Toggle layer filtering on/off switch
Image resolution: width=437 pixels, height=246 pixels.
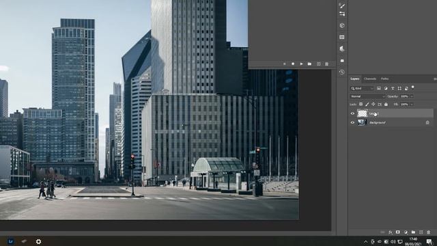pos(413,87)
